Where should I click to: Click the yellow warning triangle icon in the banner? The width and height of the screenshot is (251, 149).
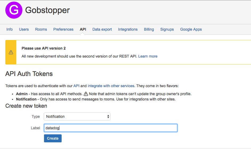tap(11, 52)
